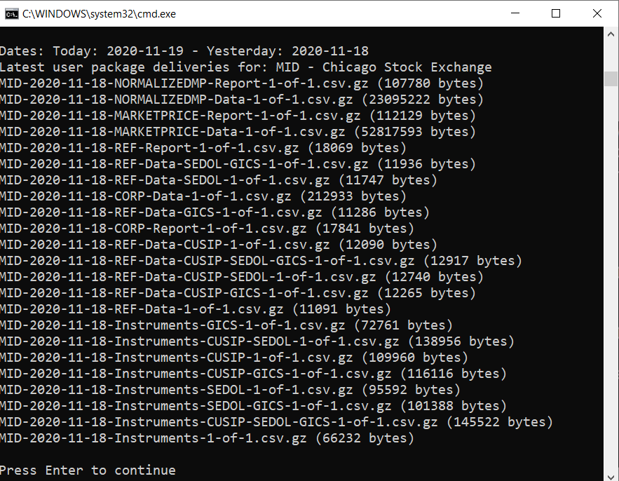This screenshot has width=619, height=481.
Task: Click the 23095222 bytes size text
Action: tap(423, 100)
